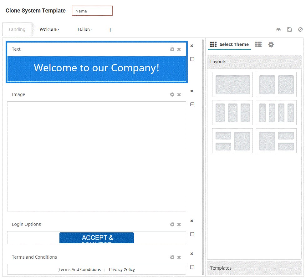Open the Privacy Policy link

click(x=122, y=269)
